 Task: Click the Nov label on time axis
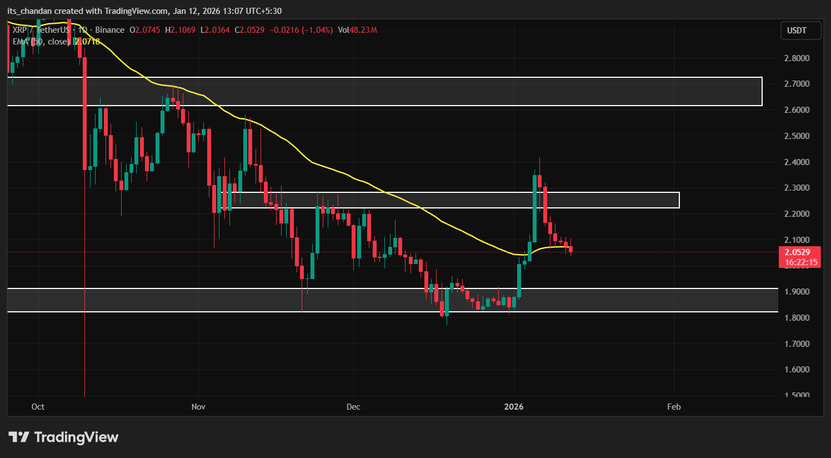point(198,407)
